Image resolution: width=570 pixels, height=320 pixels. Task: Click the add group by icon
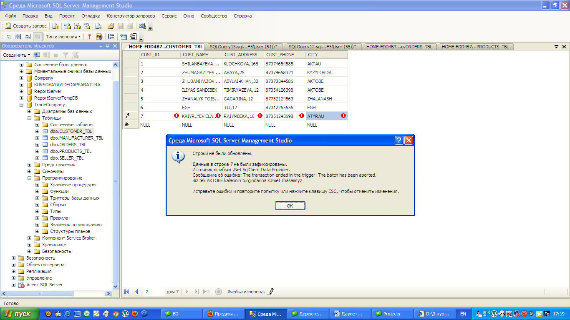coord(111,37)
